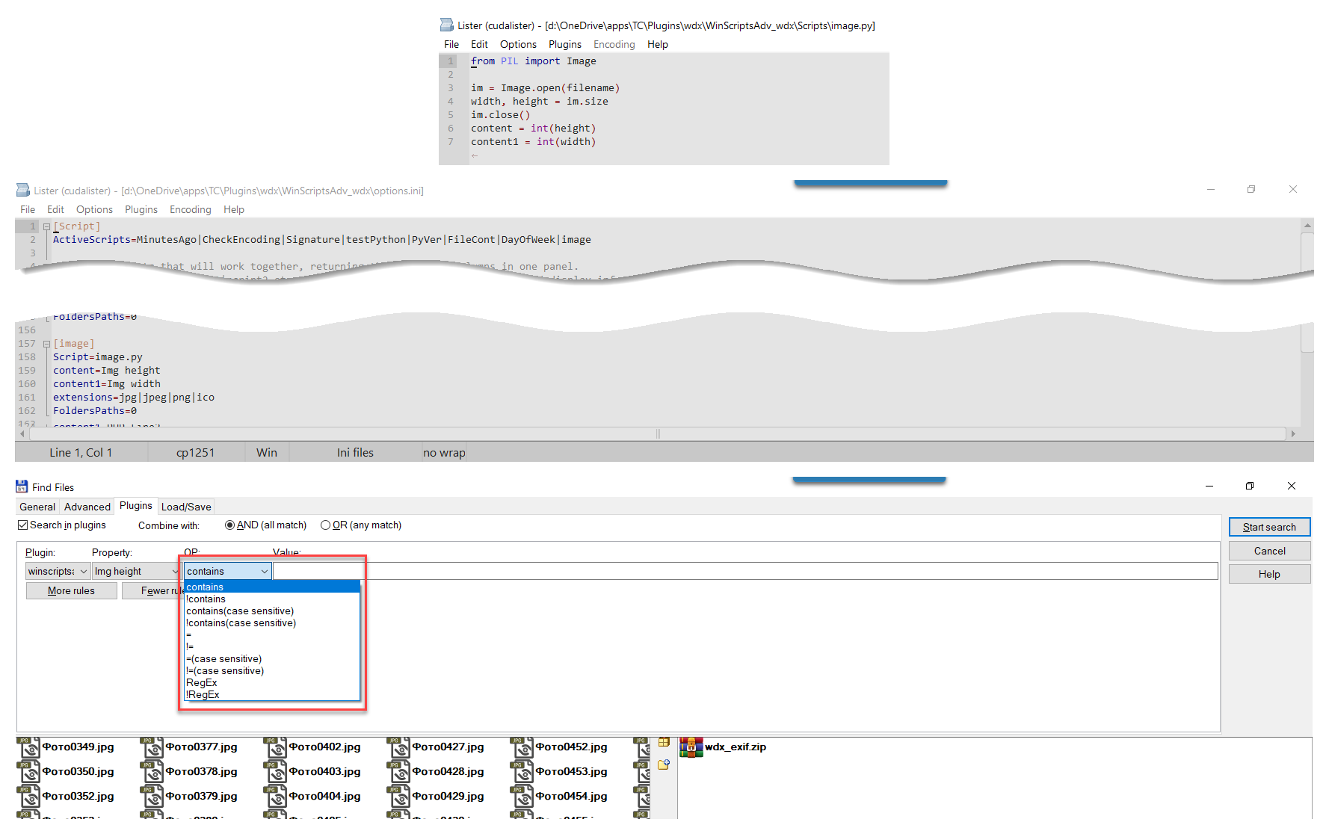Click the Ini files status bar entry
This screenshot has width=1329, height=834.
(355, 452)
